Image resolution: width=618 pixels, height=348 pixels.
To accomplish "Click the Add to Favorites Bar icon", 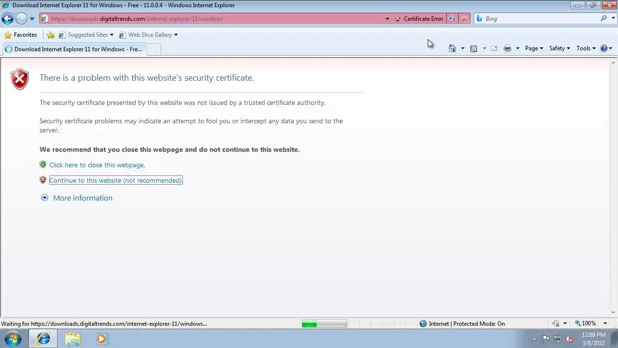I will (x=51, y=35).
